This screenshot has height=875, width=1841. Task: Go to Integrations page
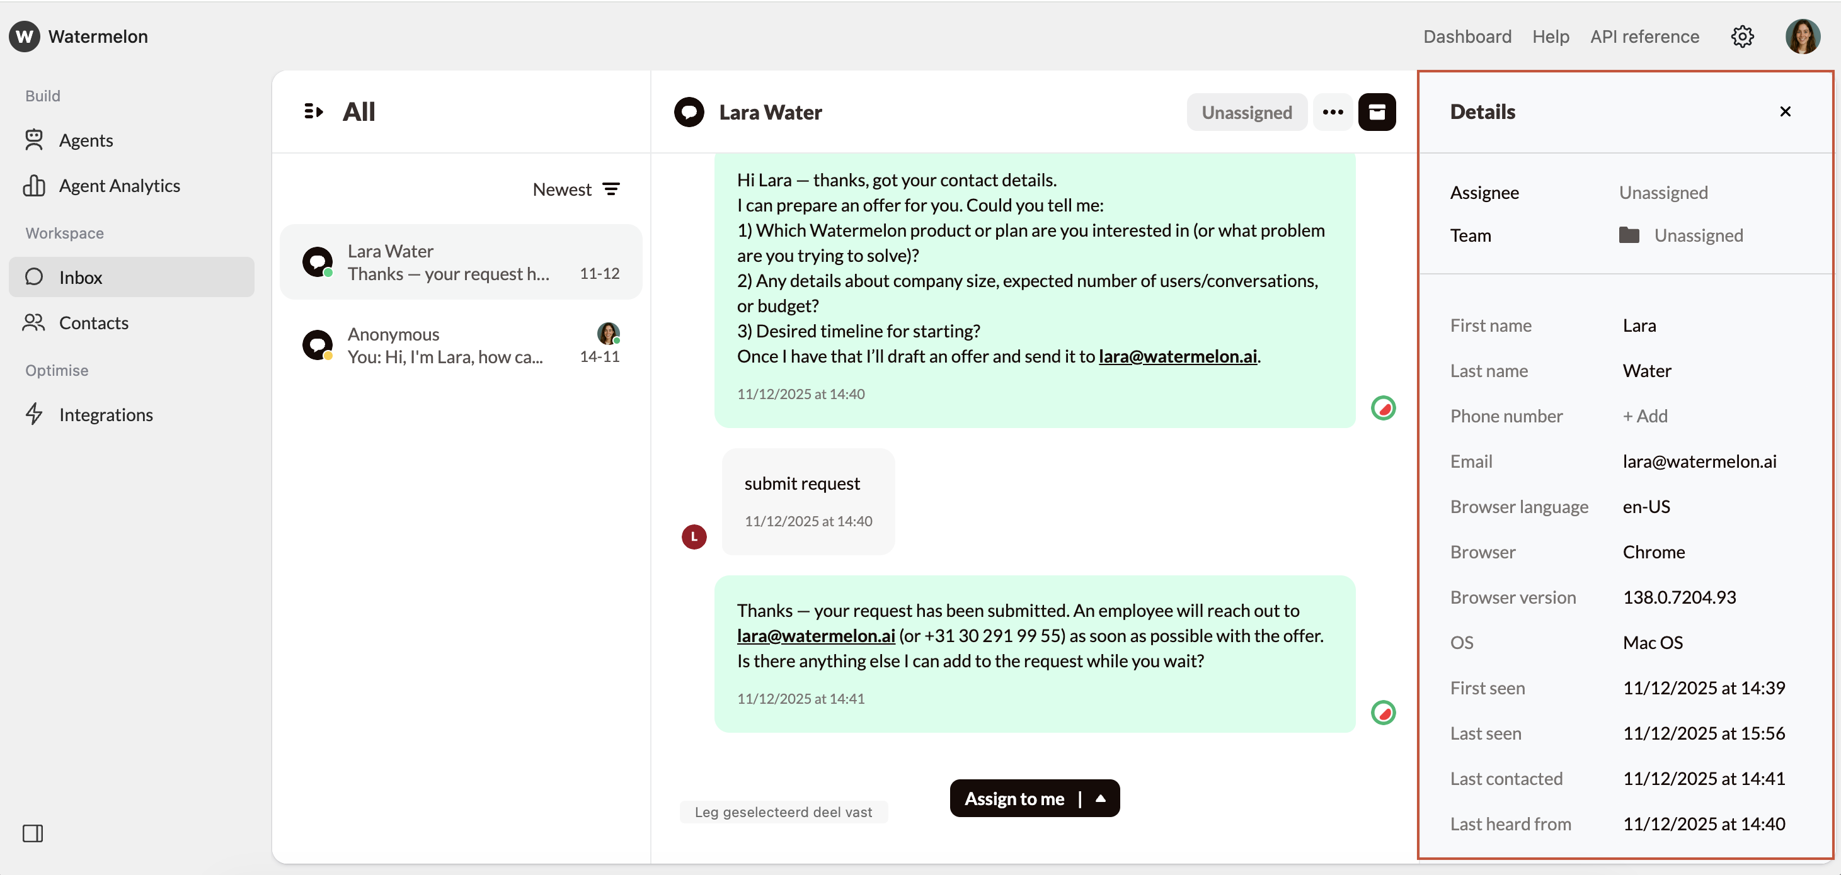106,415
